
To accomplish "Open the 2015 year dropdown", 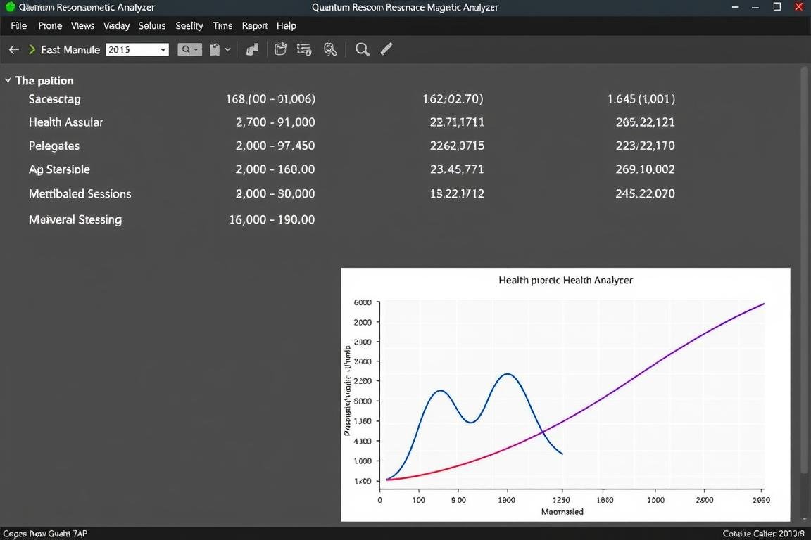I will coord(137,50).
